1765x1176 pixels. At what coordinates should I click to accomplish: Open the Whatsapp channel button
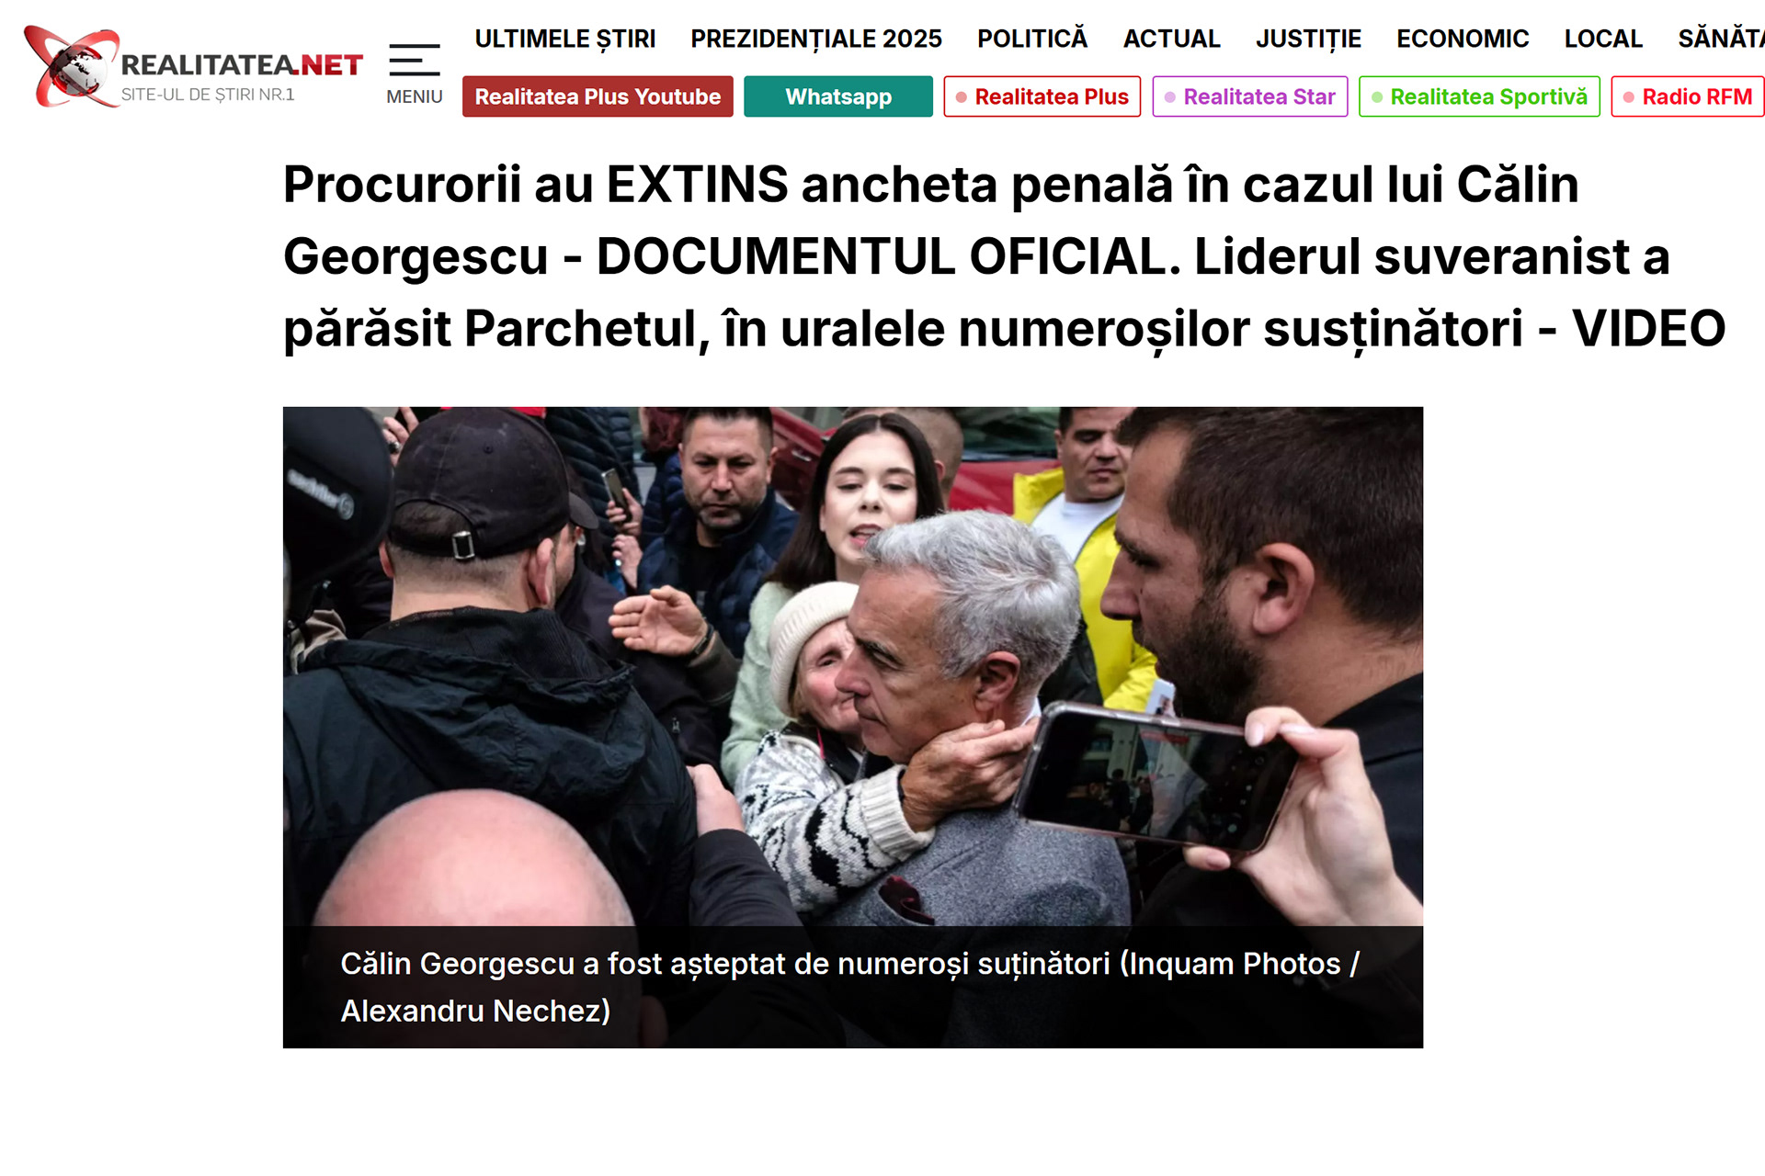[838, 96]
